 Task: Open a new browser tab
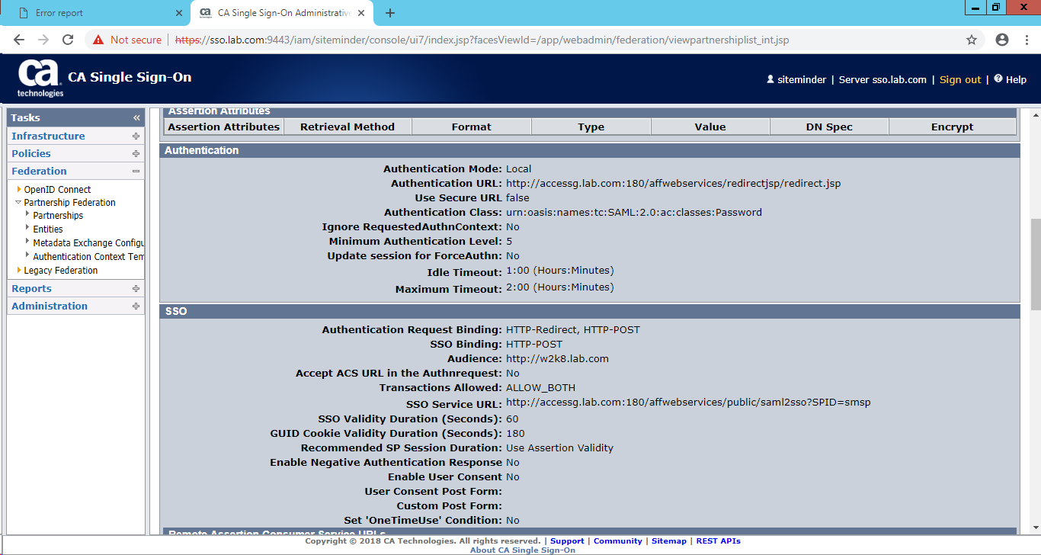click(390, 13)
